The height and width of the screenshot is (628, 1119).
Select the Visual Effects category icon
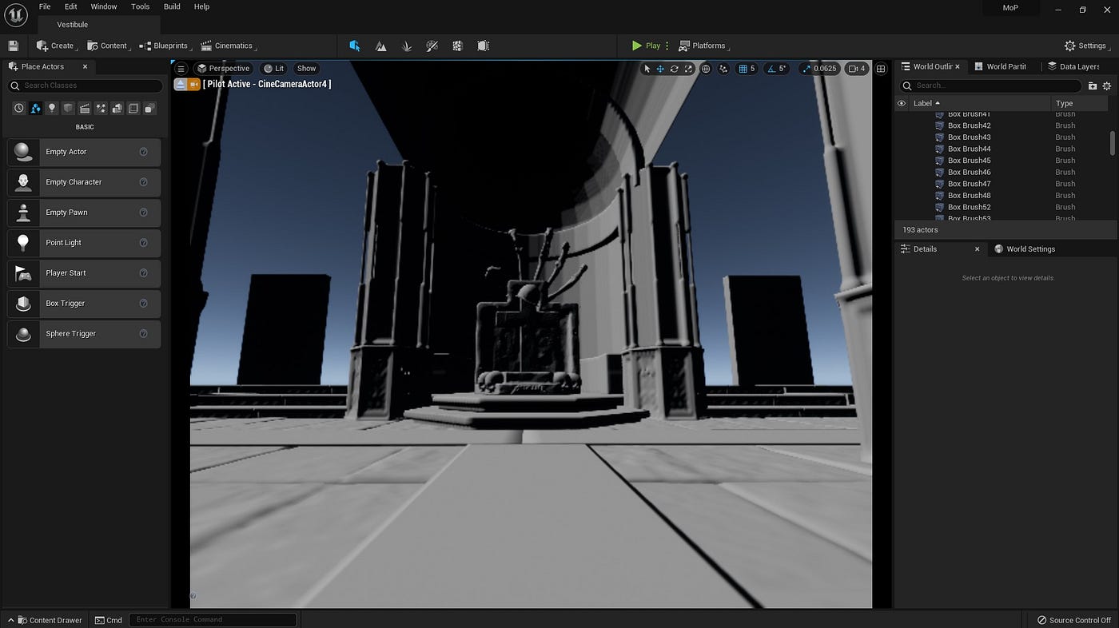[x=101, y=108]
